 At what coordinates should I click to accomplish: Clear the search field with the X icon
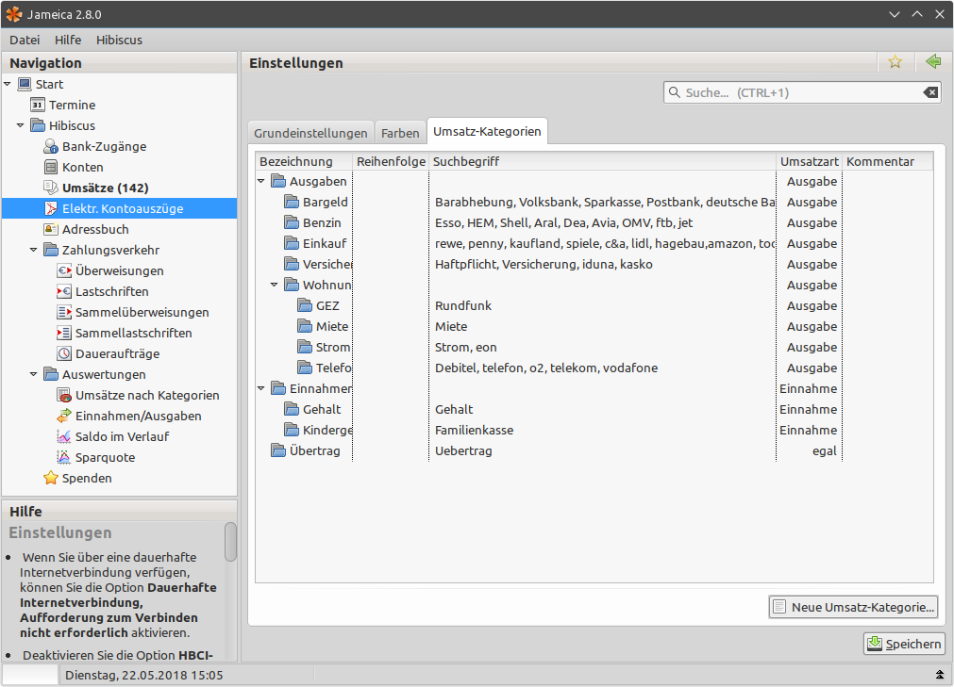pos(930,92)
